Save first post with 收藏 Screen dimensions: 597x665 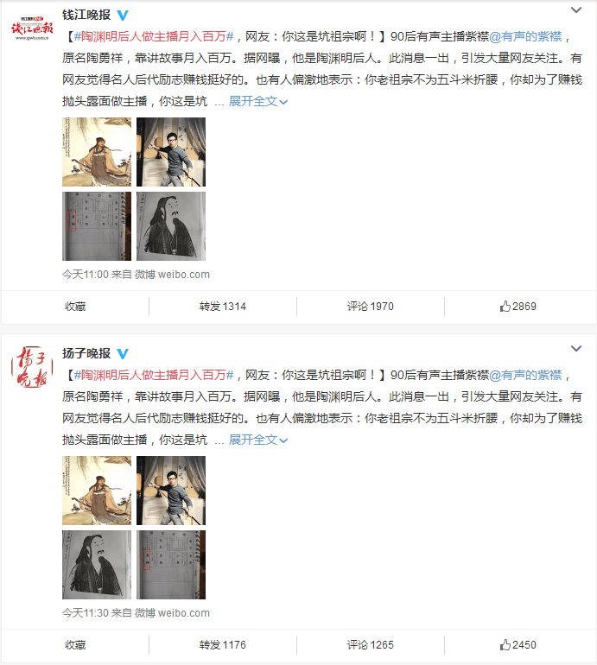[75, 307]
